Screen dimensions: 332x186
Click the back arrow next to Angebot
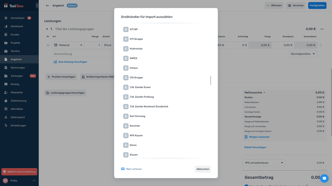pos(47,6)
